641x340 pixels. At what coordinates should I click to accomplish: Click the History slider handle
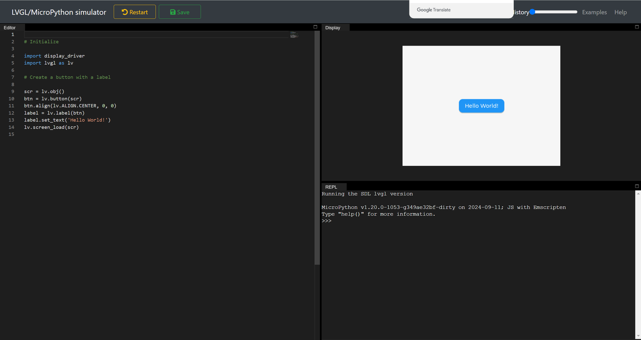(x=532, y=12)
